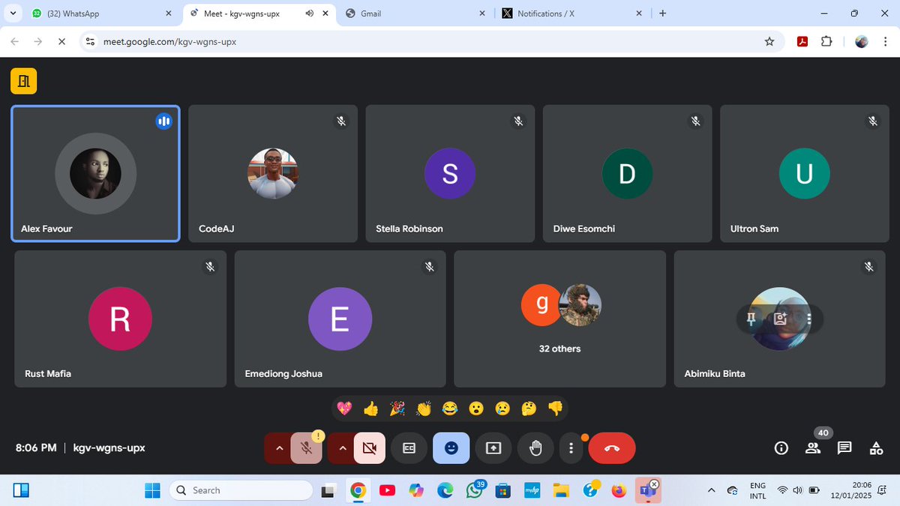Viewport: 900px width, 506px height.
Task: Open the Windows Start menu
Action: [x=153, y=490]
